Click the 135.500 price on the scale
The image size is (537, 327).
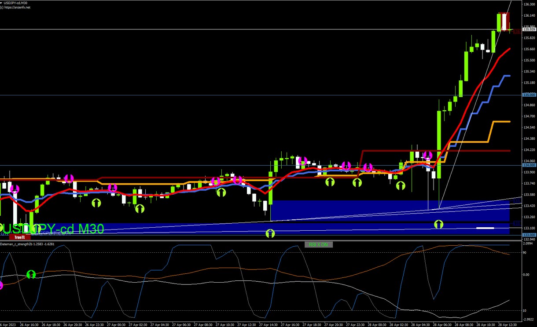coord(529,60)
